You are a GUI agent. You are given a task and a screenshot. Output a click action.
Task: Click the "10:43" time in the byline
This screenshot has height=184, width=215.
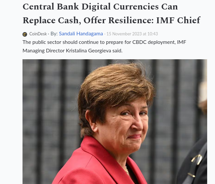coord(153,34)
